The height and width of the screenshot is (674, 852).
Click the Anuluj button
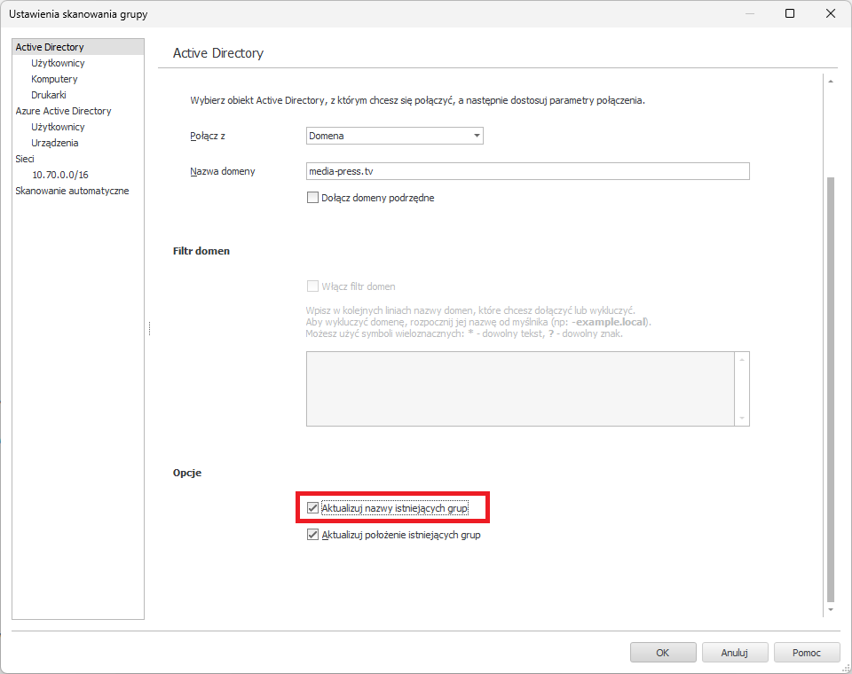pos(735,653)
